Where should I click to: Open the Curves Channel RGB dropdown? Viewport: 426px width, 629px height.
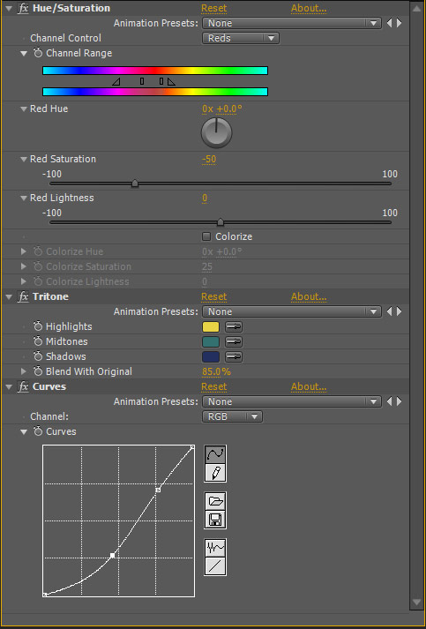pos(232,416)
